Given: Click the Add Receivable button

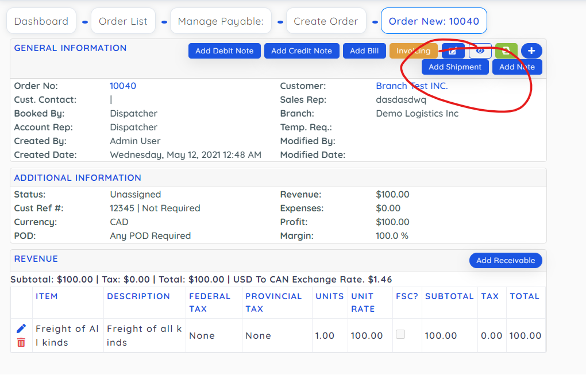Looking at the screenshot, I should tap(506, 261).
